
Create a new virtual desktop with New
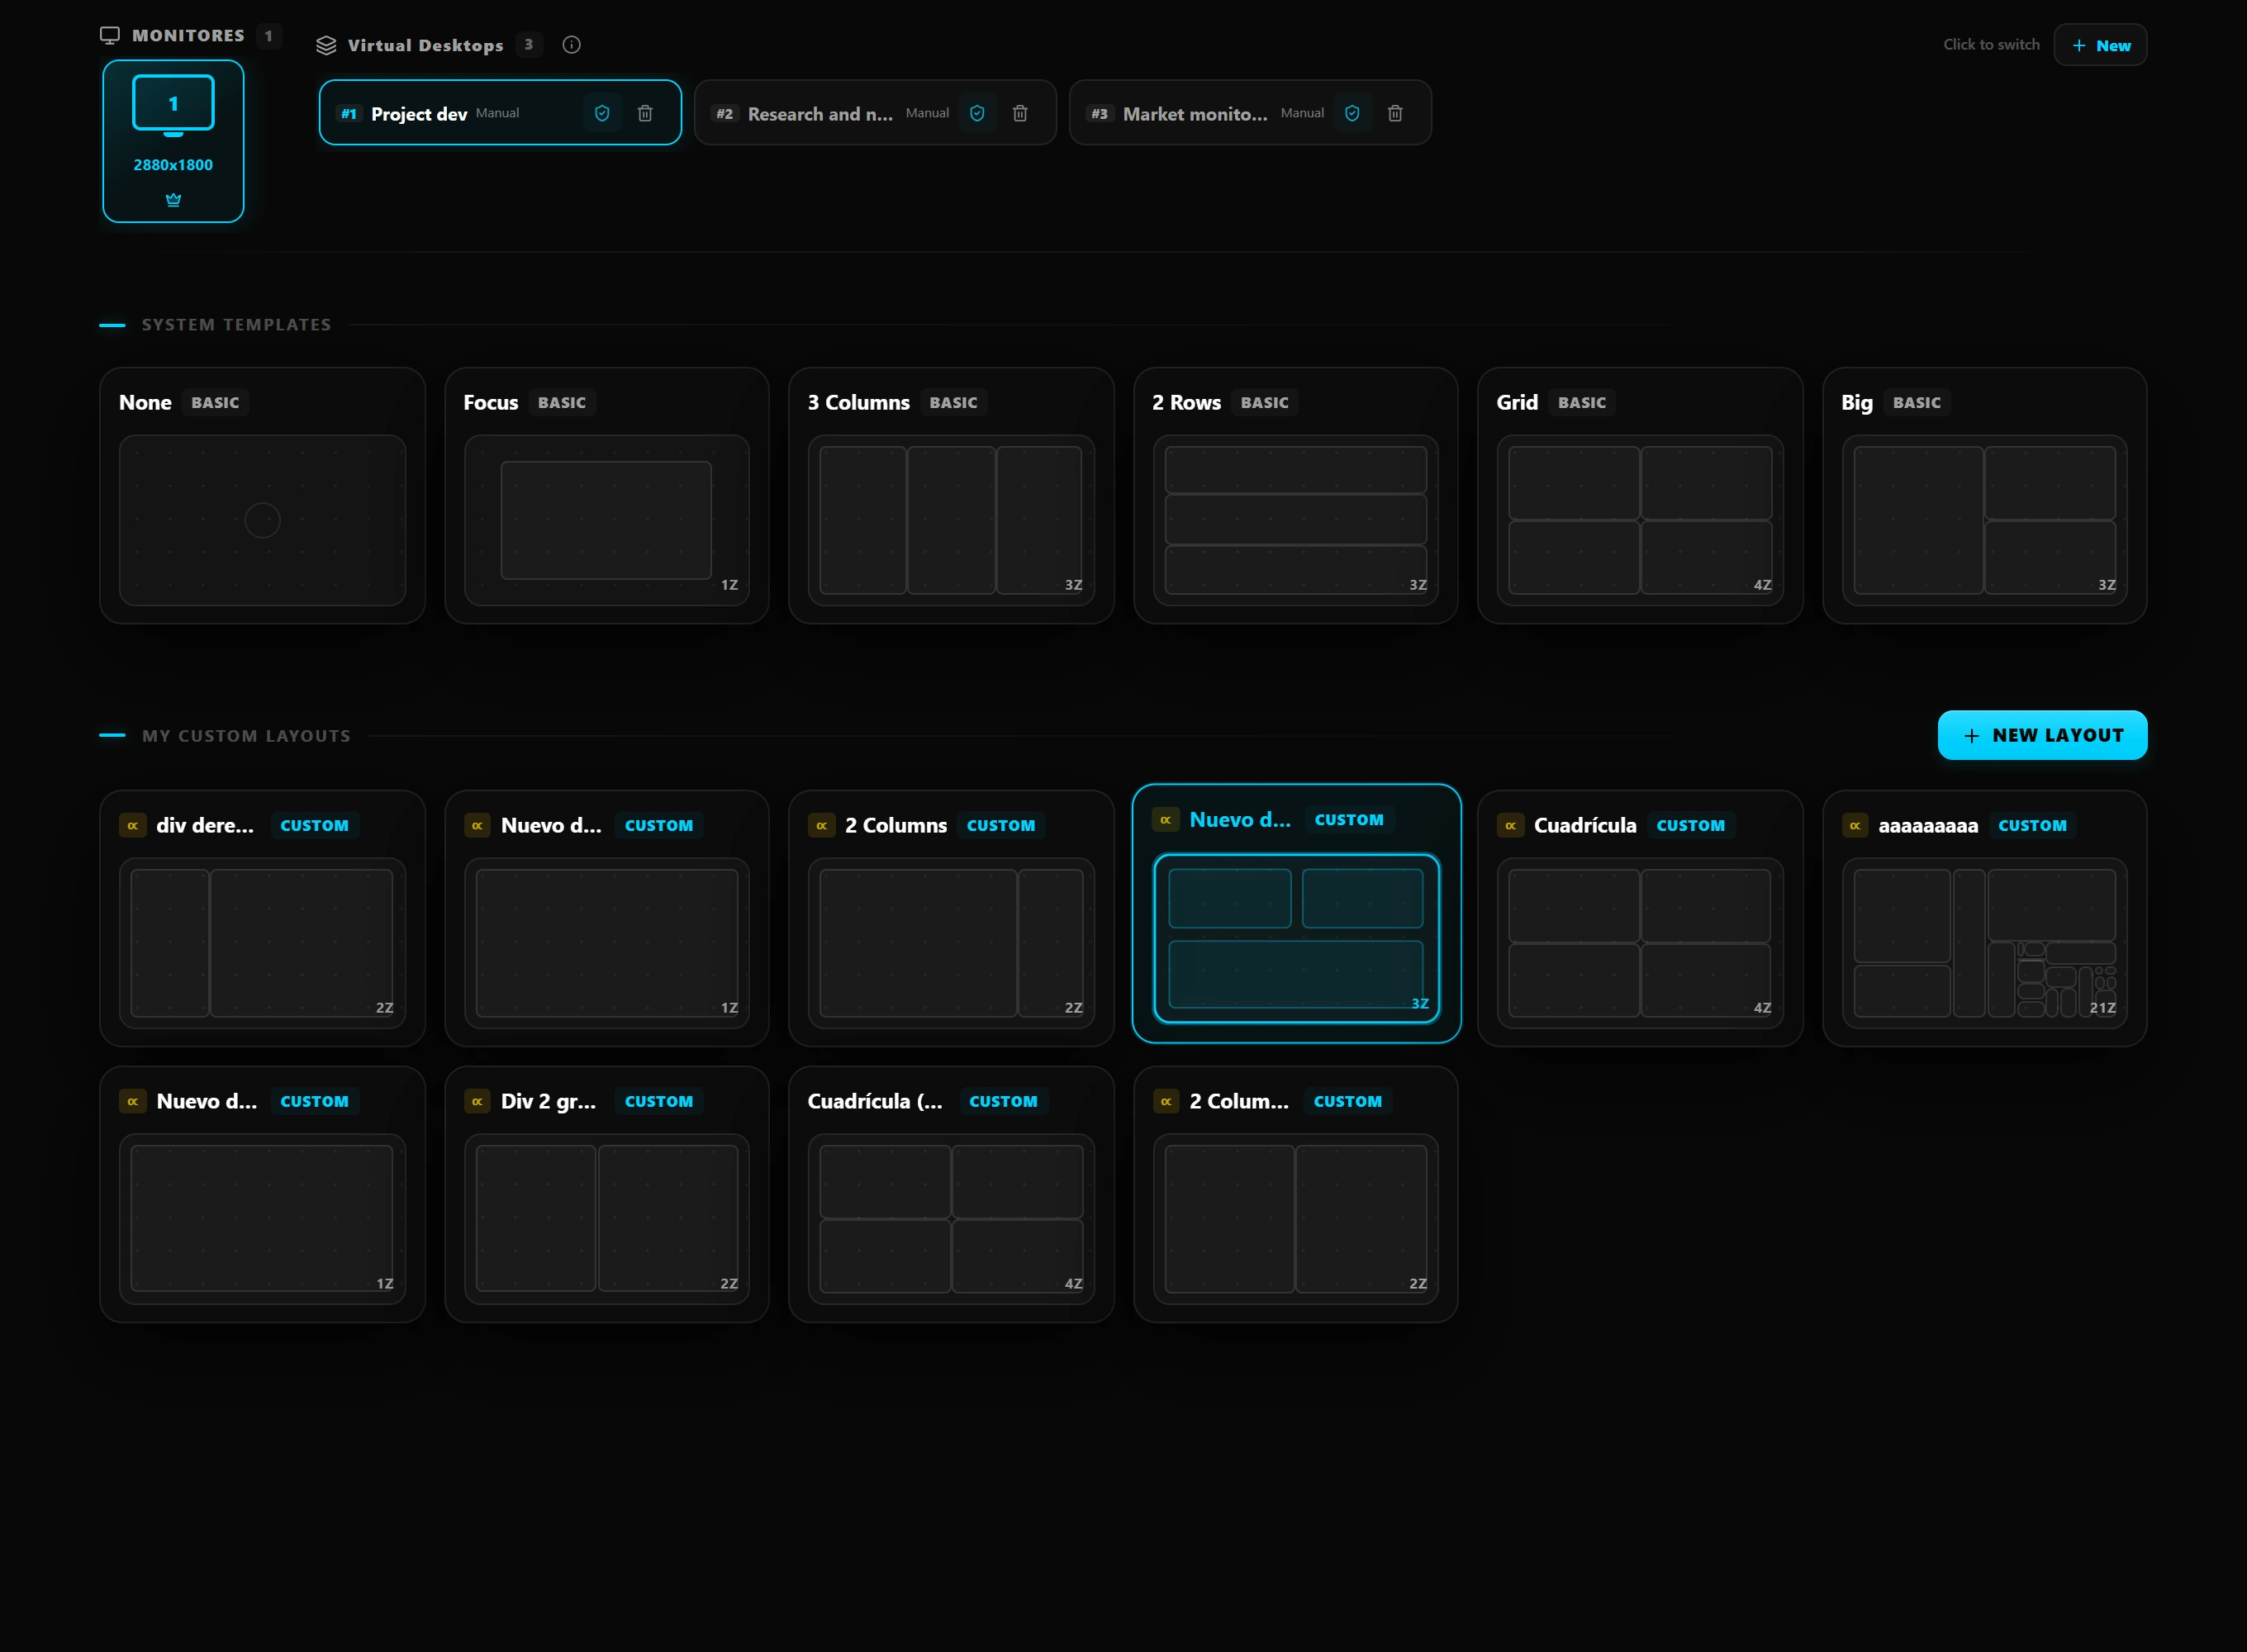[x=2100, y=45]
